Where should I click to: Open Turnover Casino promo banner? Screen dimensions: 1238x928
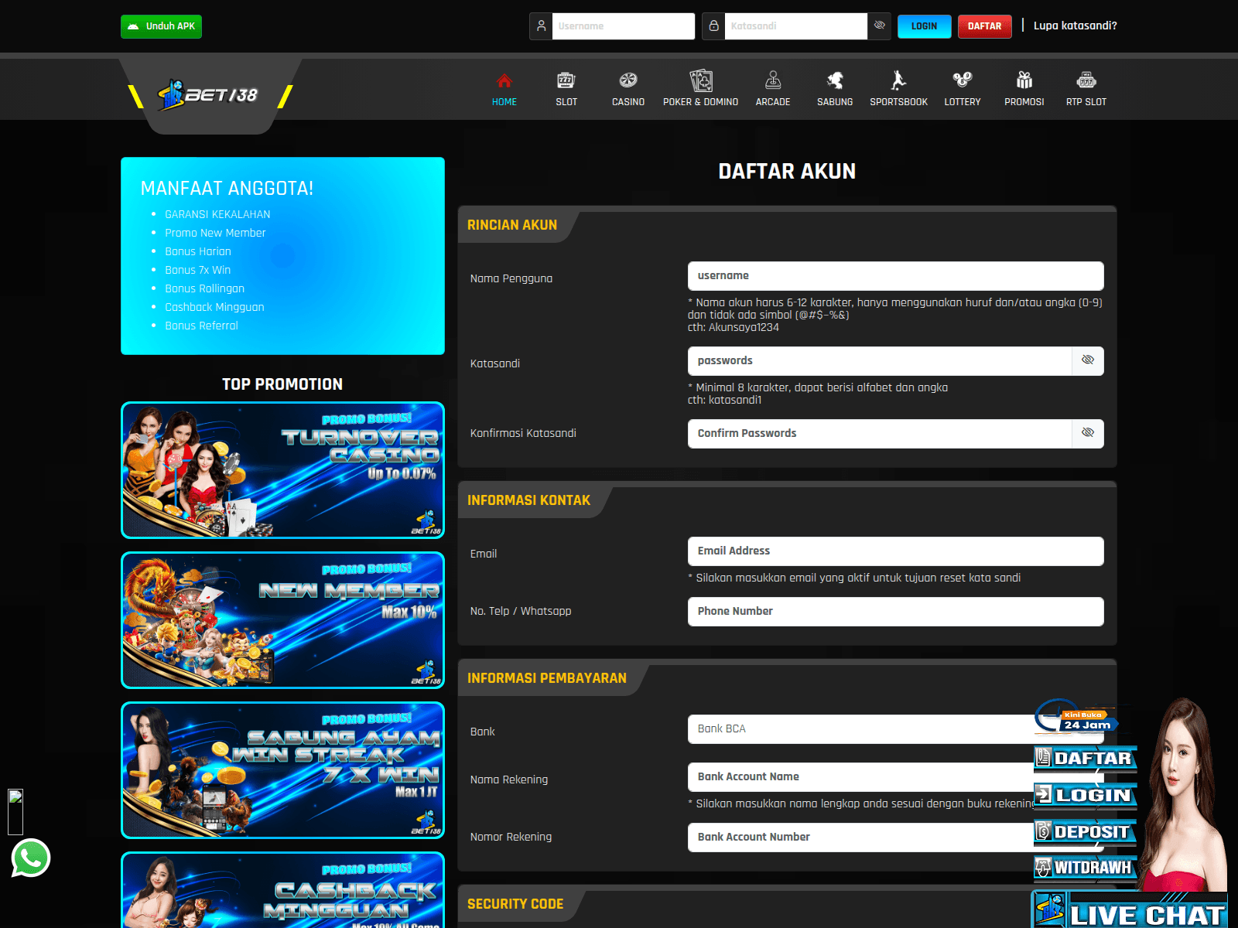click(x=282, y=470)
